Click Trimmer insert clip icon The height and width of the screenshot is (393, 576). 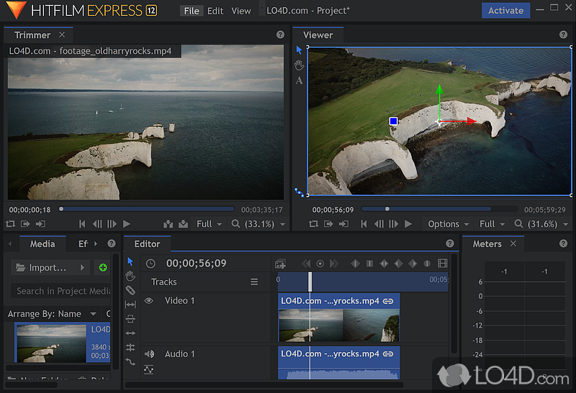coord(168,224)
